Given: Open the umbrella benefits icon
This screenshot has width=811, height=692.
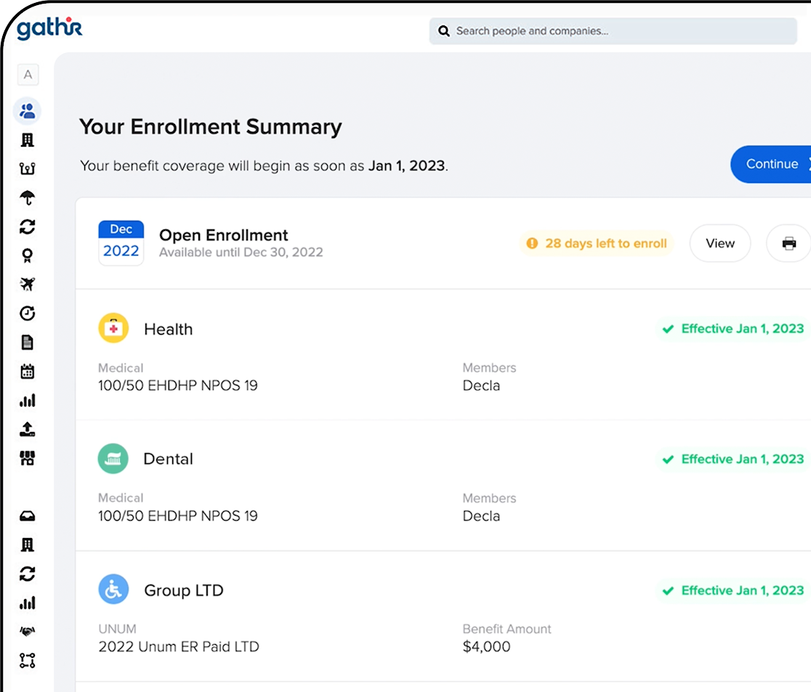Looking at the screenshot, I should (28, 198).
